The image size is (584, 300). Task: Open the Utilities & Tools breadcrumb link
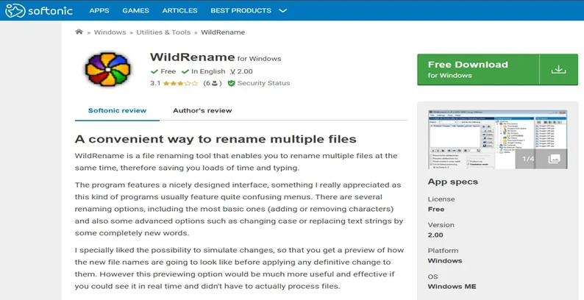click(163, 32)
